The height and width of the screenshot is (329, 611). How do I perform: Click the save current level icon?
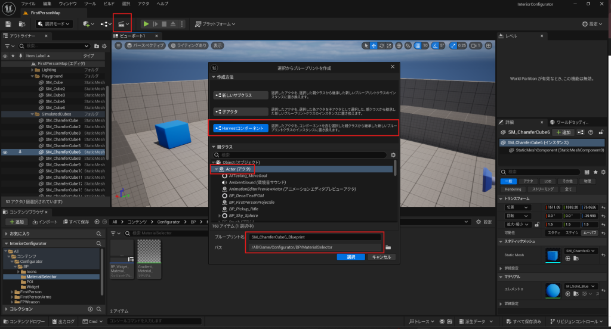click(8, 24)
